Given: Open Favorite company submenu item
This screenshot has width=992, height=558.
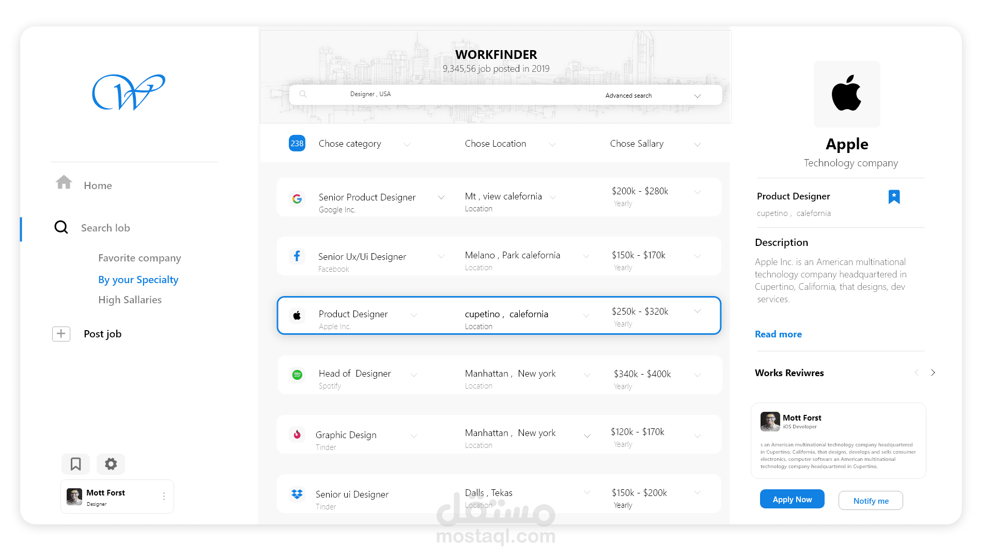Looking at the screenshot, I should (x=139, y=258).
